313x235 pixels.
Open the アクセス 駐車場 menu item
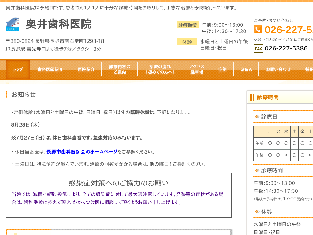[x=197, y=69]
